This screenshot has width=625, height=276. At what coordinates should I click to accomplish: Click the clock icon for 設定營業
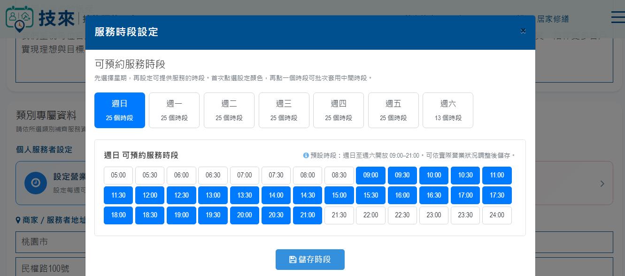pos(36,183)
